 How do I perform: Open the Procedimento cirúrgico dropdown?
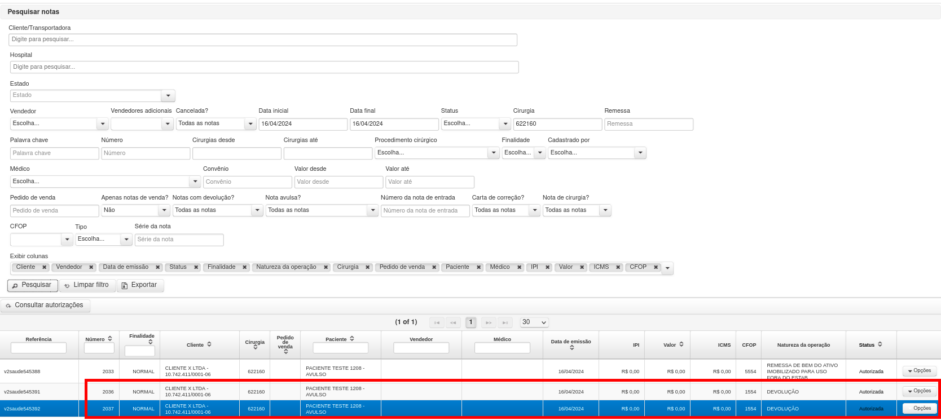pyautogui.click(x=494, y=153)
